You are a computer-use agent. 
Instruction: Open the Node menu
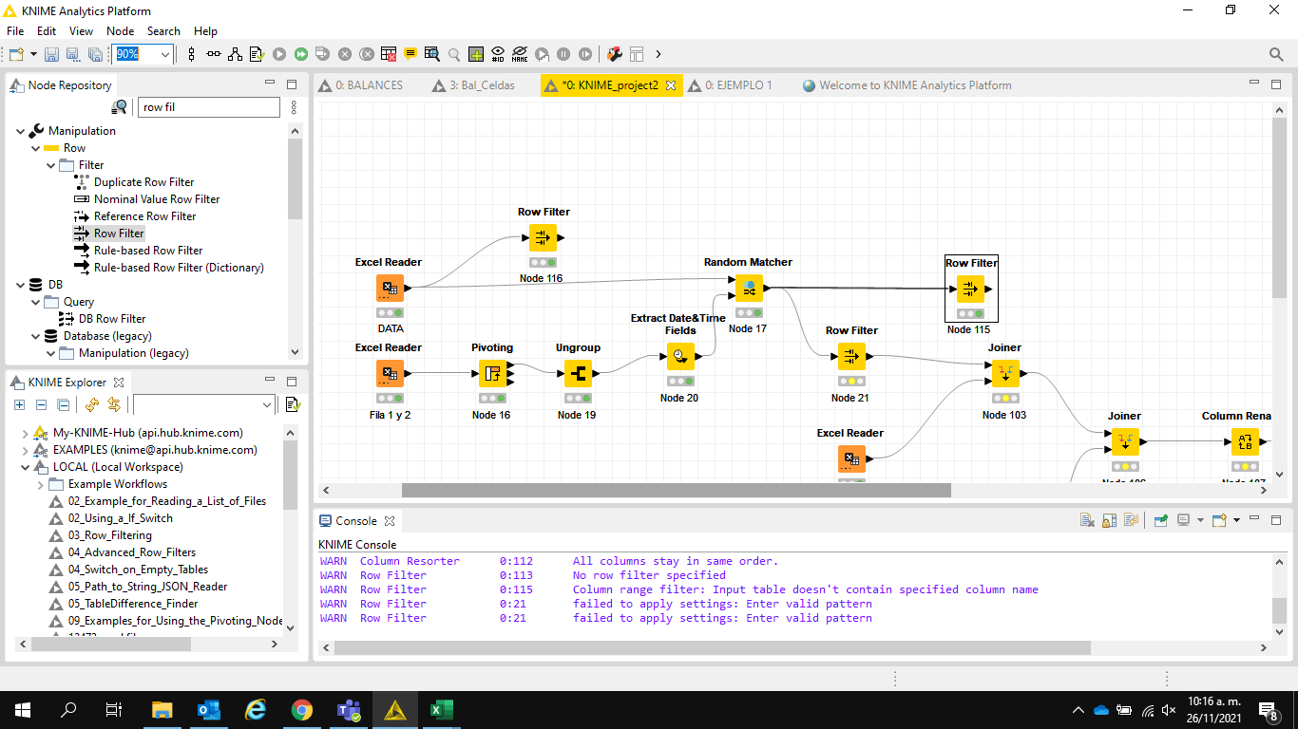(x=121, y=31)
